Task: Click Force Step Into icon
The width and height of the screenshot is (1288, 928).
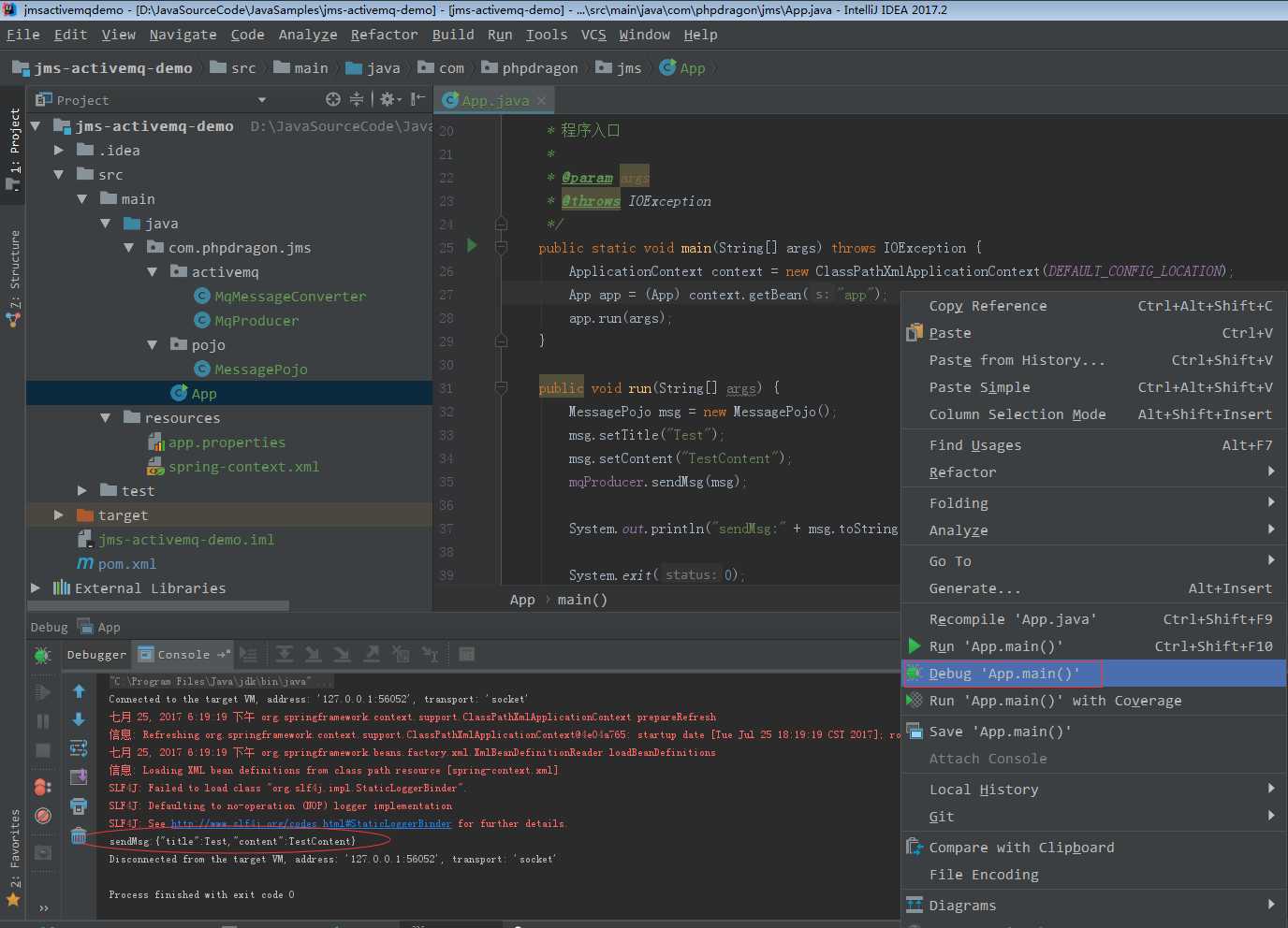Action: coord(343,655)
